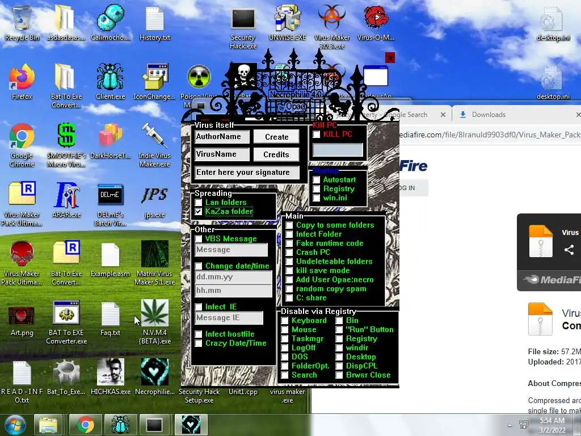Select the History.txt file icon

point(154,23)
